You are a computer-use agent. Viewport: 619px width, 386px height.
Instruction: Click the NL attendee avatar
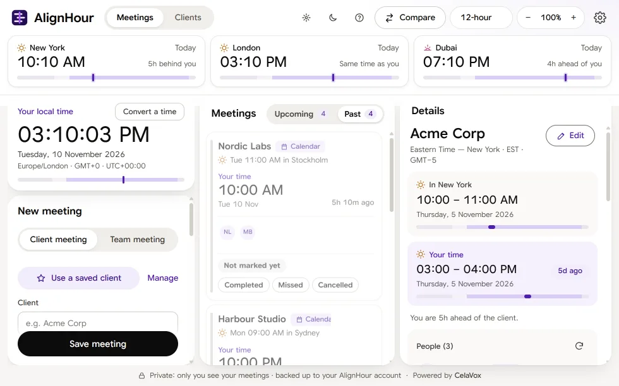(227, 232)
